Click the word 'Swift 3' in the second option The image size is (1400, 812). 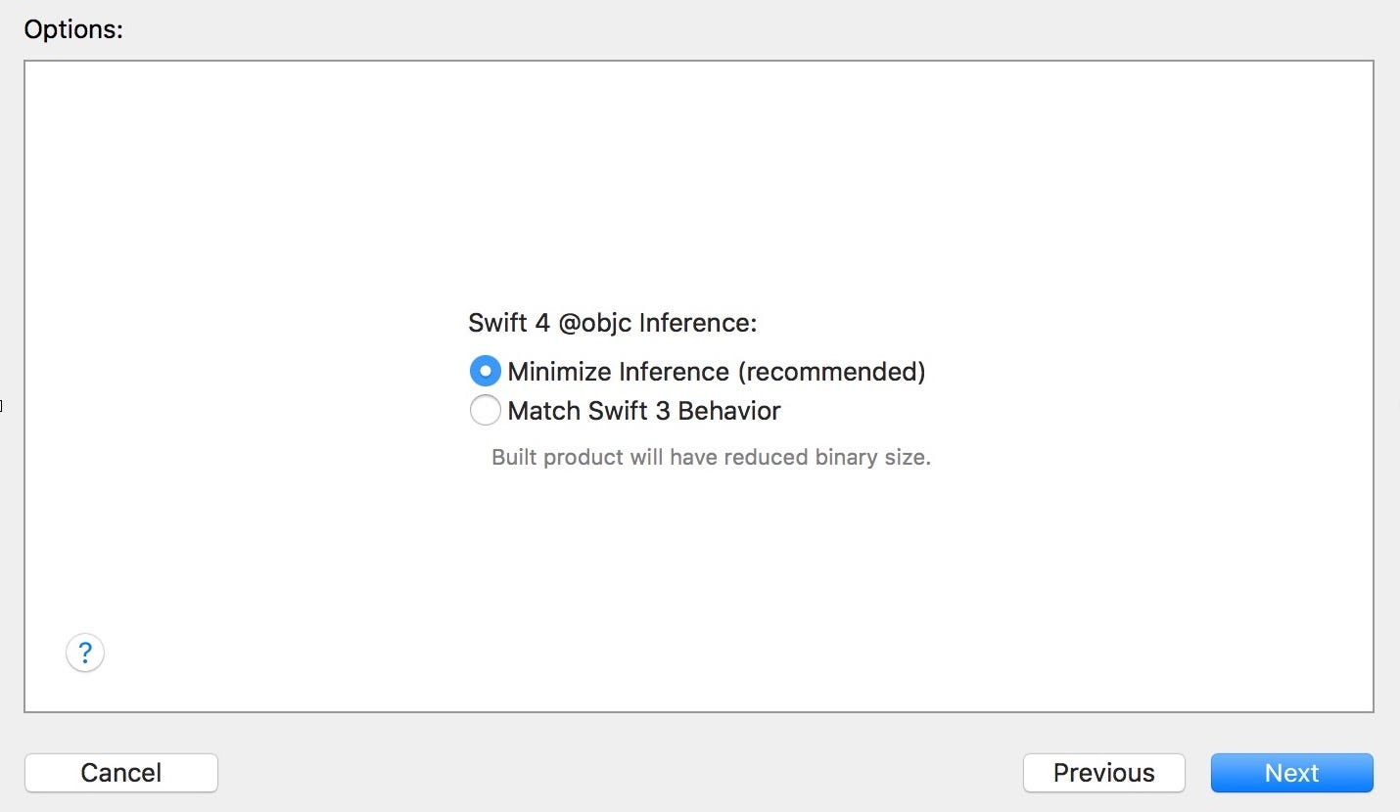coord(630,411)
